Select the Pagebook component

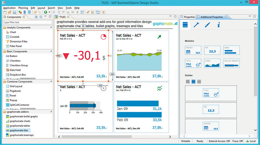coord(13,91)
